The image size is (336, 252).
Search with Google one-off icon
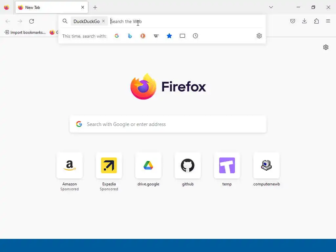click(116, 36)
